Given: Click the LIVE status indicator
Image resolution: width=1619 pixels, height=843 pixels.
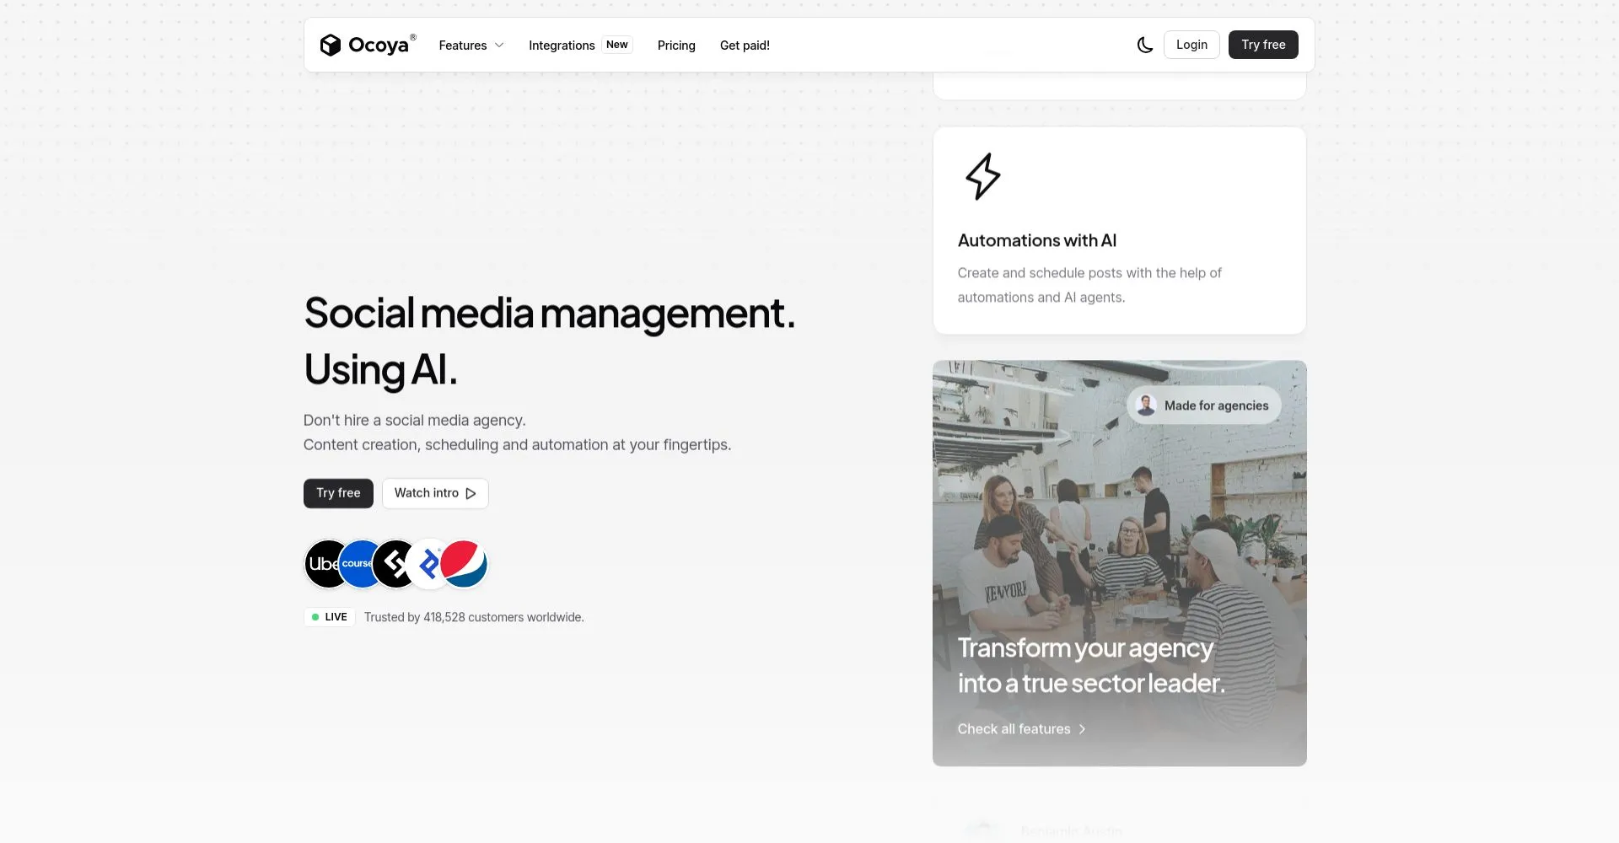Looking at the screenshot, I should click(330, 617).
